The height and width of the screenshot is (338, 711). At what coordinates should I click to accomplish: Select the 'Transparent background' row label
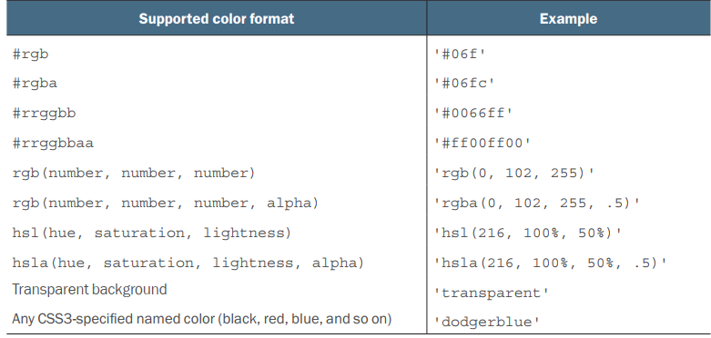90,290
